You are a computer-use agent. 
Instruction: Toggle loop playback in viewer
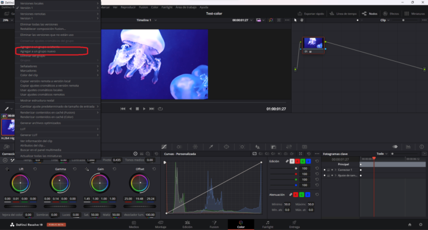(160, 109)
